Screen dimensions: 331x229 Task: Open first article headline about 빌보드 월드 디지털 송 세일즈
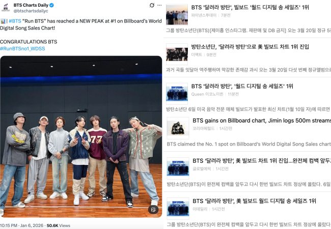pyautogui.click(x=250, y=8)
